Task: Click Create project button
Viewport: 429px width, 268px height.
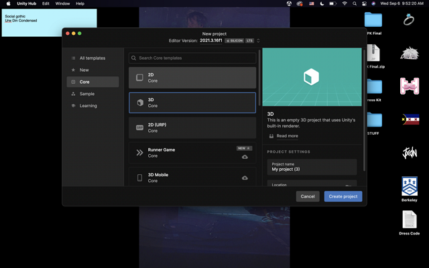Action: pyautogui.click(x=343, y=196)
